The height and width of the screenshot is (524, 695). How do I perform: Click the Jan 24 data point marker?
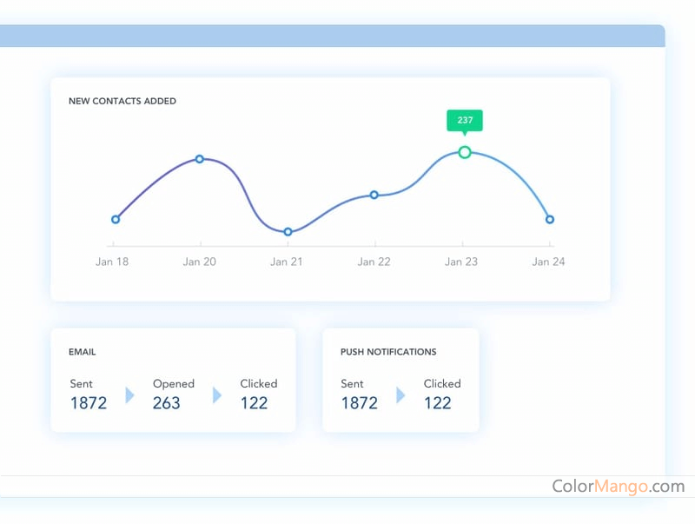[549, 220]
